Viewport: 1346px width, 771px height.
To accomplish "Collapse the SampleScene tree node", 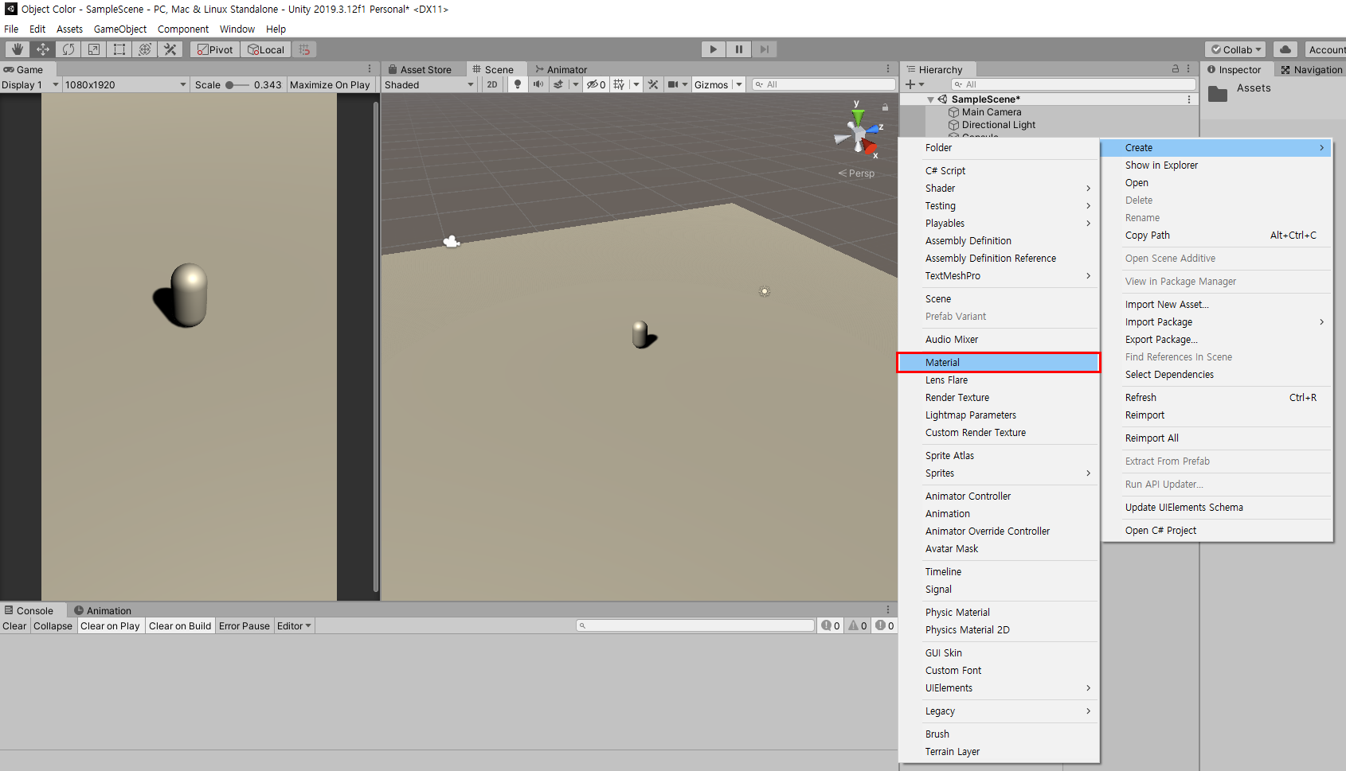I will tap(930, 99).
